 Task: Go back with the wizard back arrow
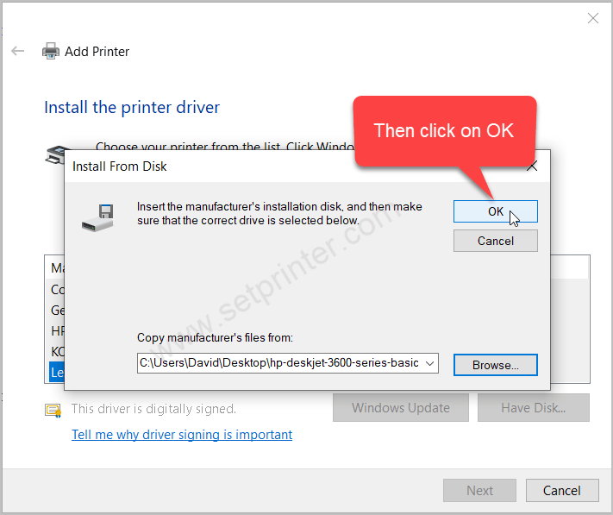coord(17,51)
